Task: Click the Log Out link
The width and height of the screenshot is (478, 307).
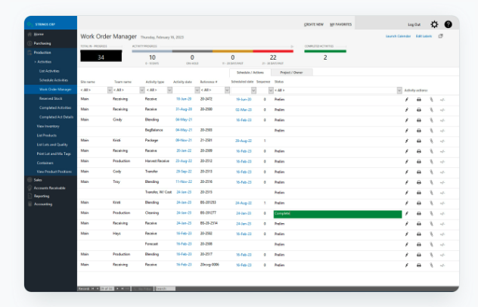Action: [x=414, y=24]
